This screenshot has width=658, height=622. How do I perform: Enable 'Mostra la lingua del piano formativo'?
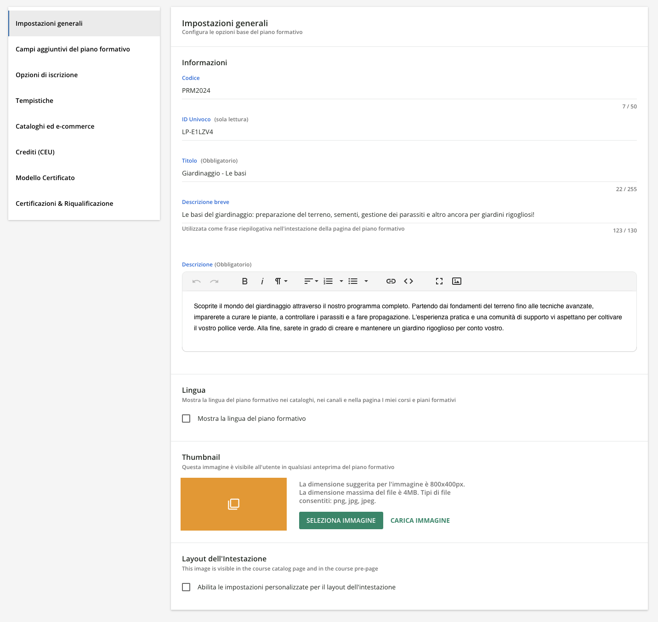[186, 418]
